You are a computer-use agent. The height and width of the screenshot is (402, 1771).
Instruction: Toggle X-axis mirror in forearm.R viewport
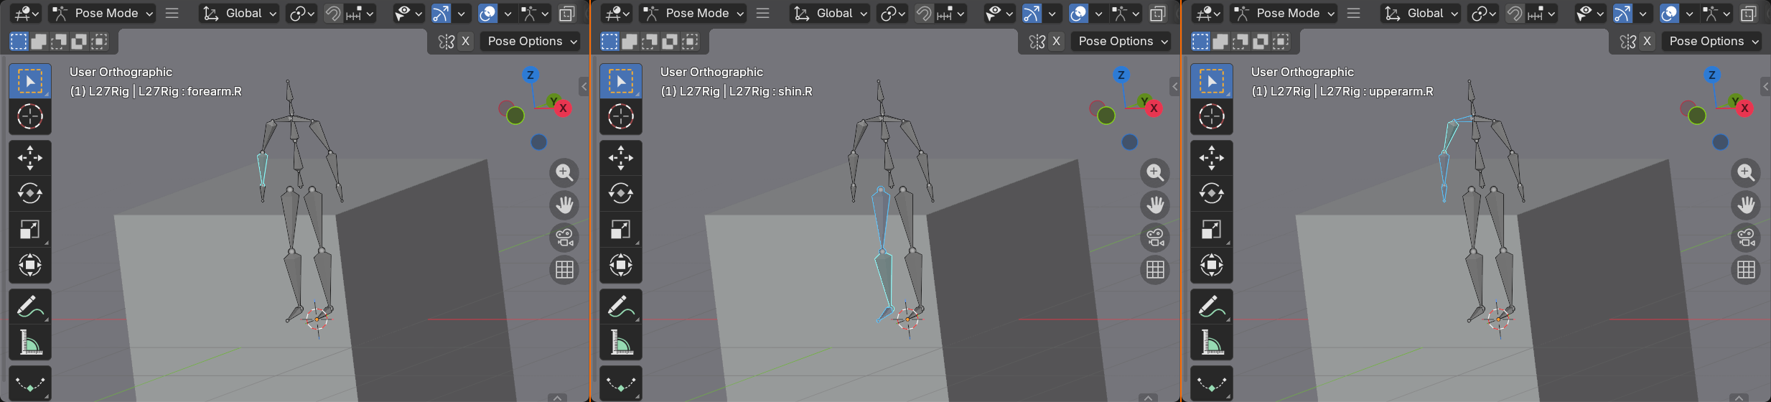465,42
